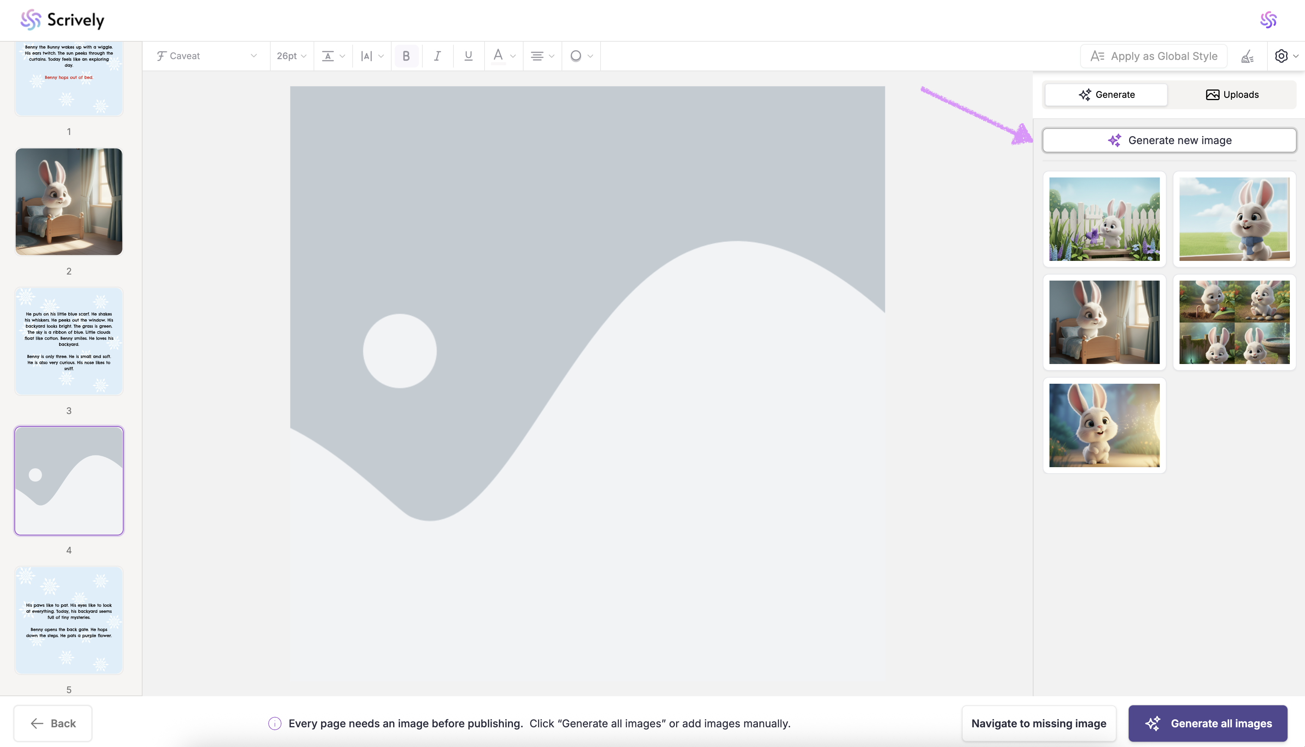Click Navigate to missing image
This screenshot has height=747, width=1305.
1038,723
